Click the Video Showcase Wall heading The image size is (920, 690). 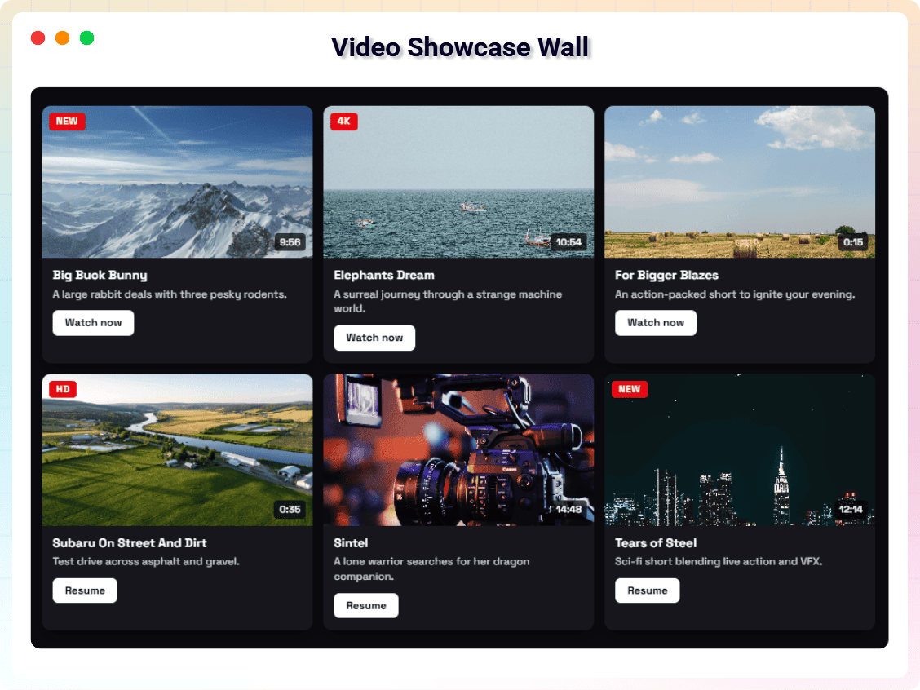[460, 47]
